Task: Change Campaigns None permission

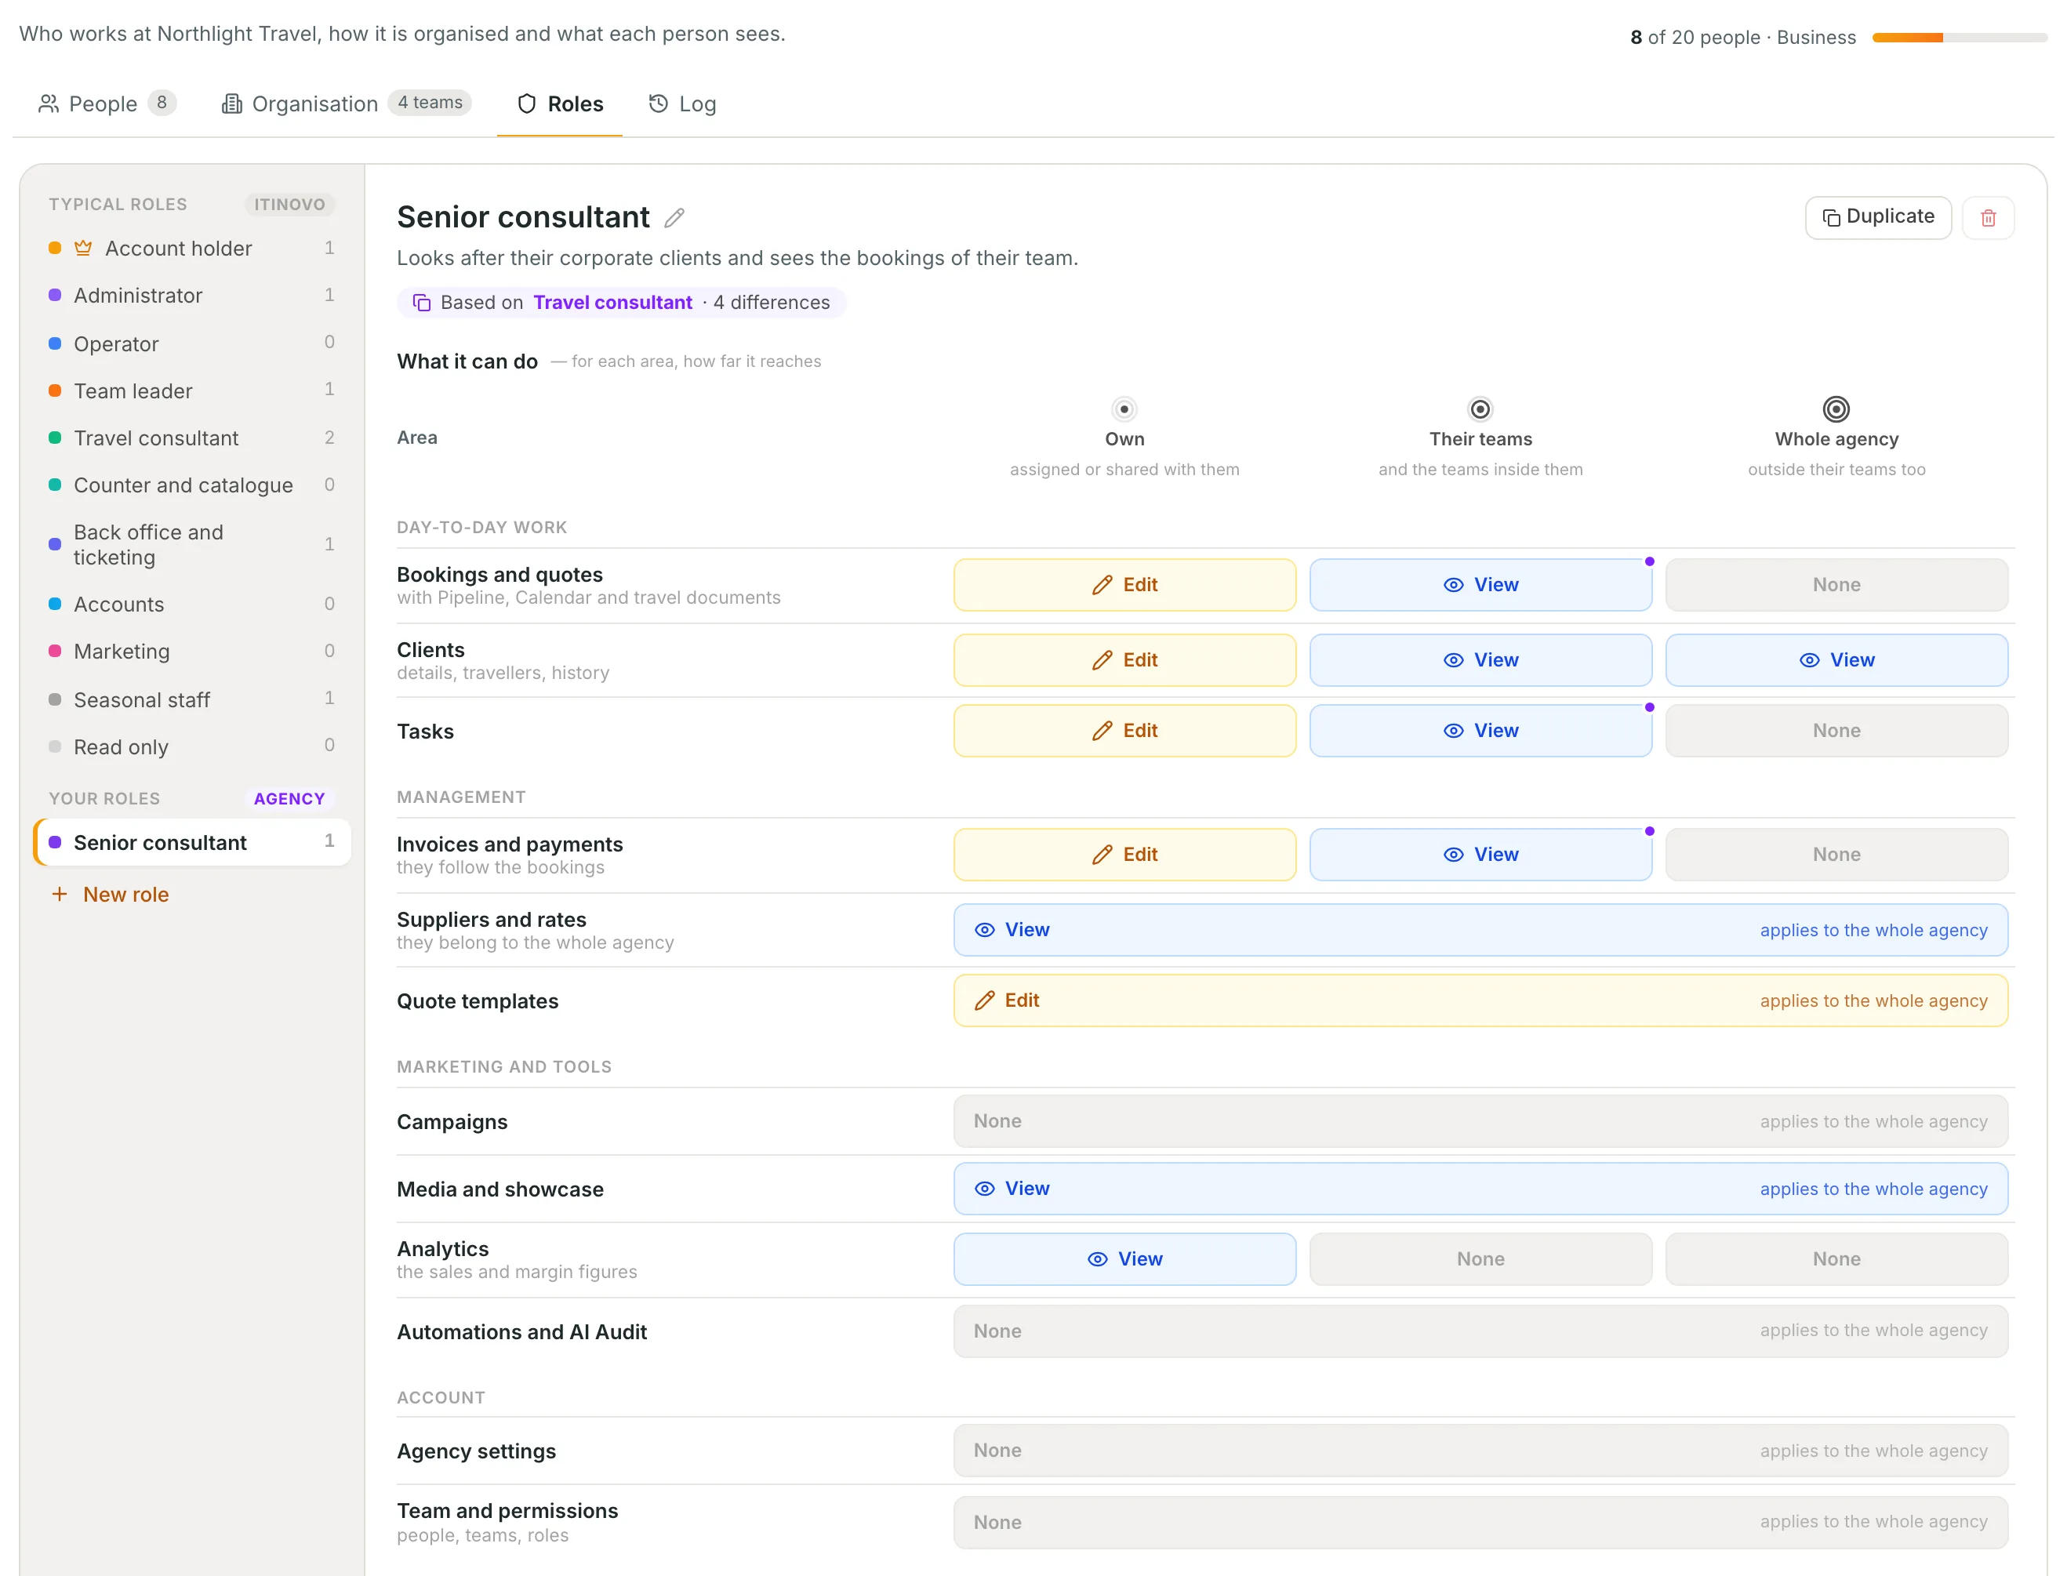Action: point(1480,1120)
